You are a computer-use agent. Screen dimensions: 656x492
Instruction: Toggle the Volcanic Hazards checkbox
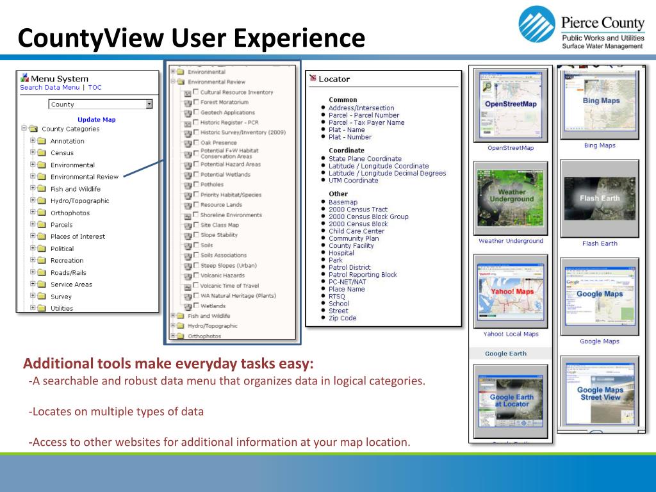pyautogui.click(x=196, y=275)
